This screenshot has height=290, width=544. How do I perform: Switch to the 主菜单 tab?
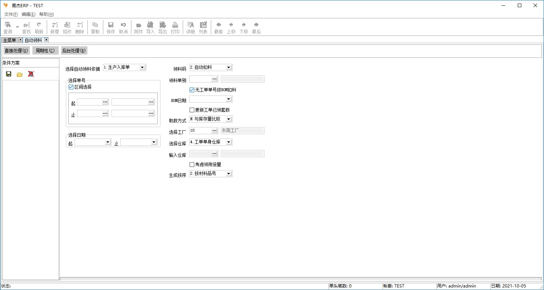(x=9, y=40)
